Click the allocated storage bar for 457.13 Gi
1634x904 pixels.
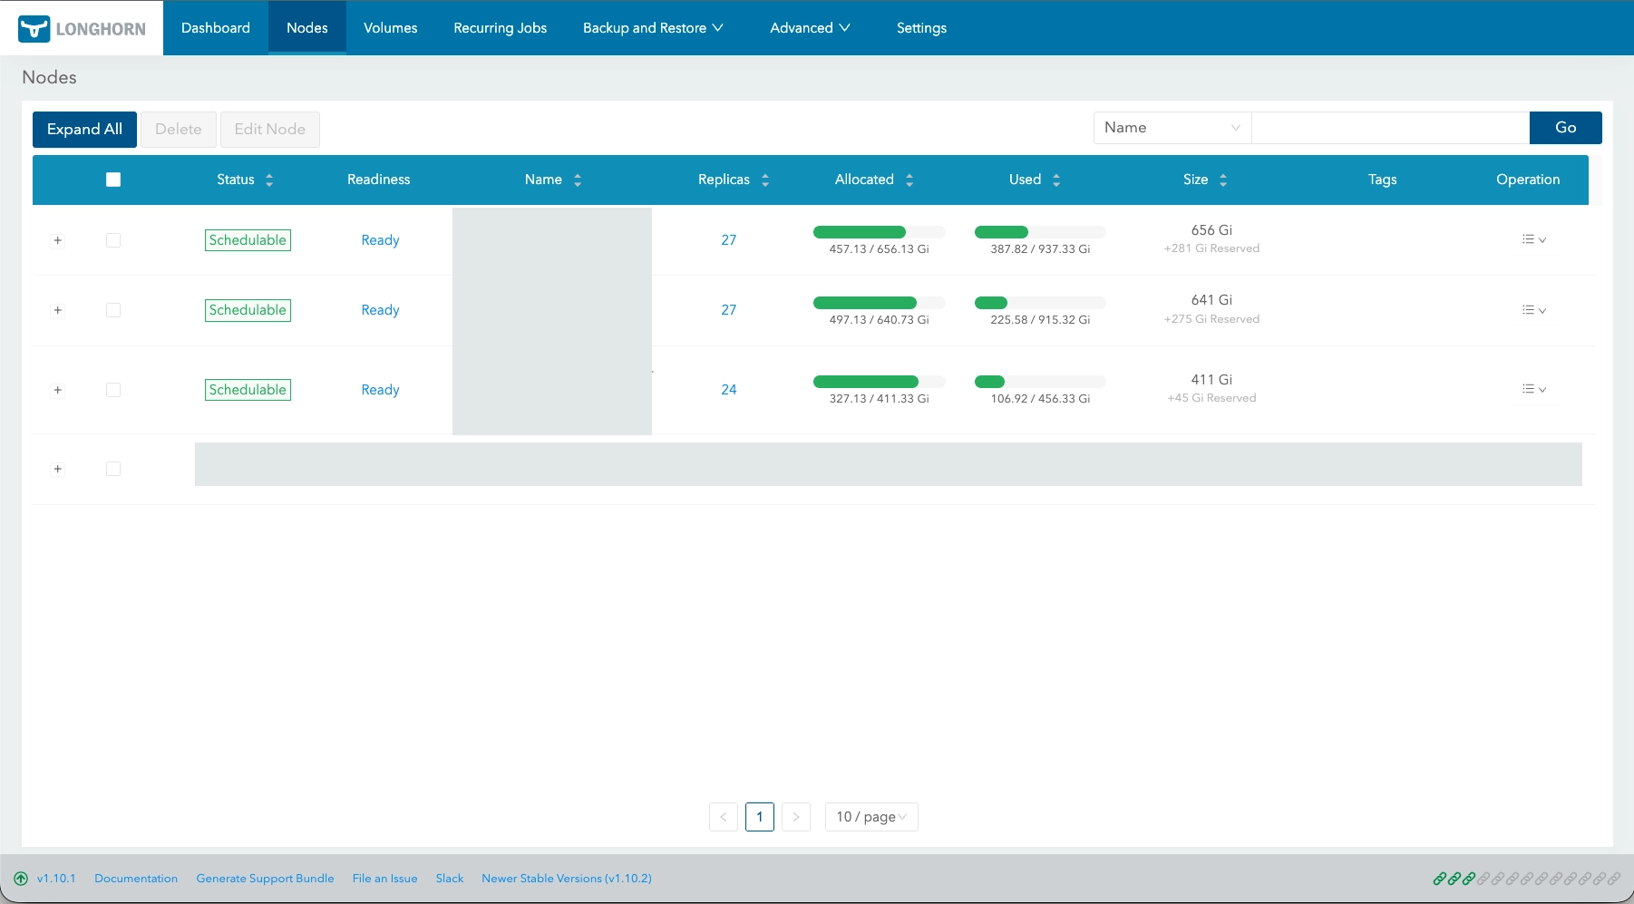[880, 232]
